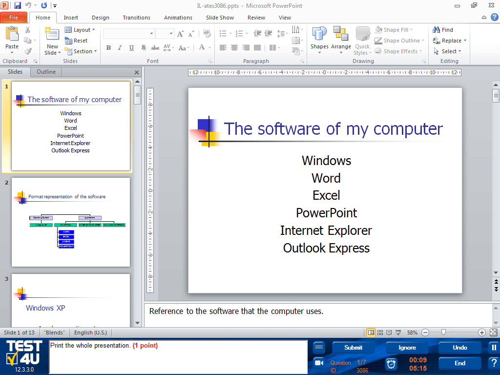Click the Copy icon in the Clipboard group
The height and width of the screenshot is (375, 500).
click(28, 40)
